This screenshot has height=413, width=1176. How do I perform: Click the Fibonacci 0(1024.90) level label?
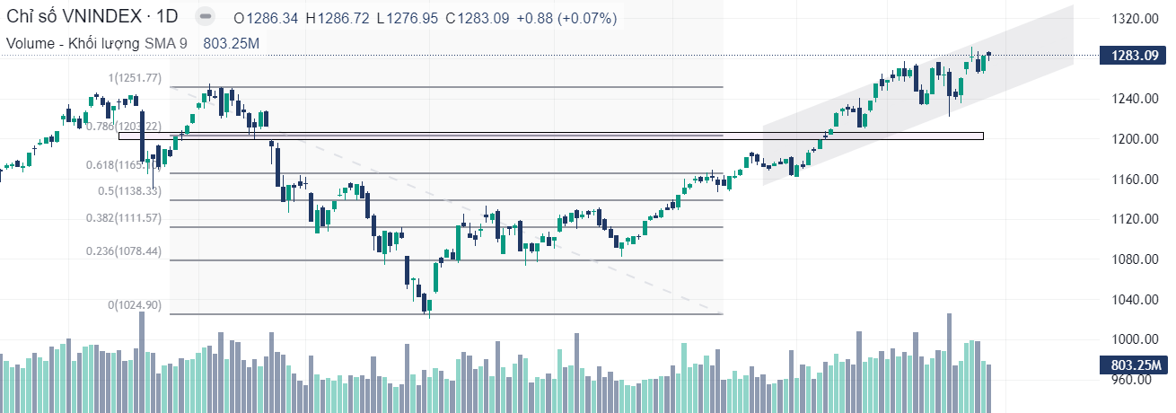point(135,305)
